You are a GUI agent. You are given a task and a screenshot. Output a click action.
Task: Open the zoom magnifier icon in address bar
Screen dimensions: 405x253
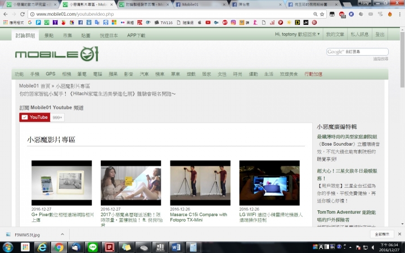pos(316,14)
